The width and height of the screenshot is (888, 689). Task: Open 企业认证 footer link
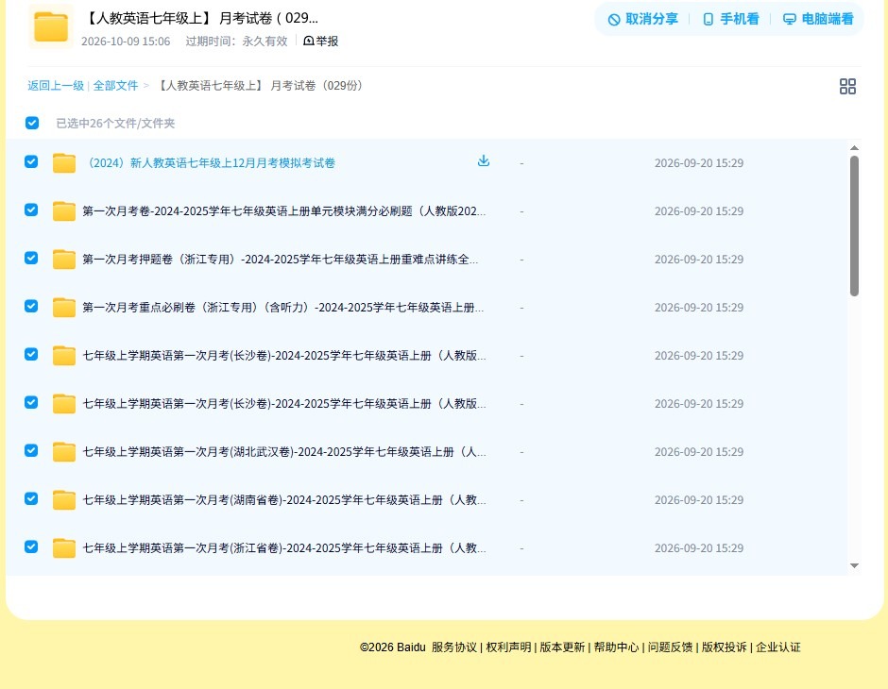(778, 647)
